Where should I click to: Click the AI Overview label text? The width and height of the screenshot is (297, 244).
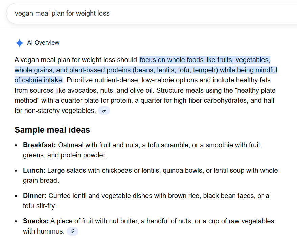pos(45,43)
